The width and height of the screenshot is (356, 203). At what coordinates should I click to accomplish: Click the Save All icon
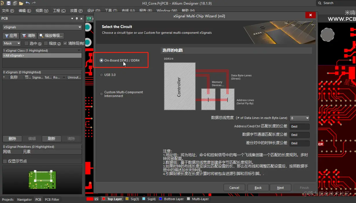point(15,3)
